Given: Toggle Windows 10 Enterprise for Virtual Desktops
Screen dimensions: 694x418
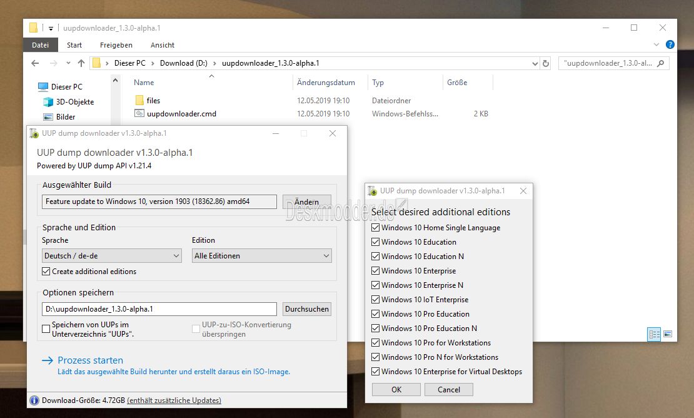Looking at the screenshot, I should 375,372.
